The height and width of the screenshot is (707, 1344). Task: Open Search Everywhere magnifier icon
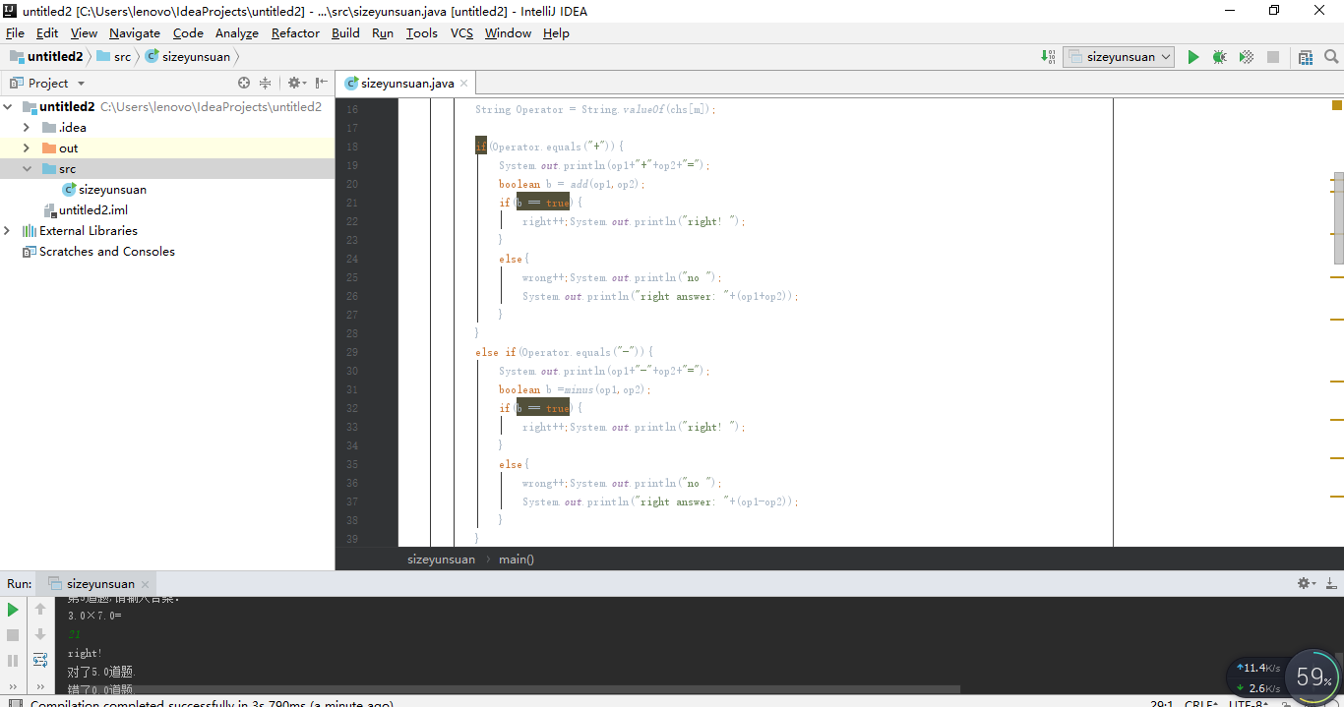click(x=1331, y=57)
